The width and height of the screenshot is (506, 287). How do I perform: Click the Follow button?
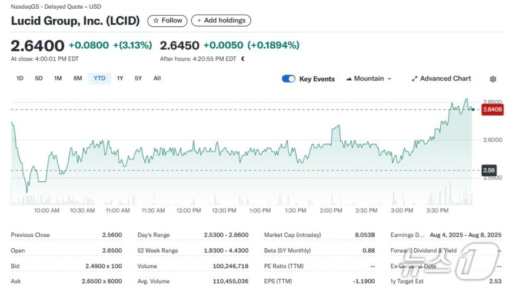pos(167,21)
